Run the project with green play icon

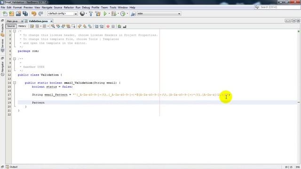pyautogui.click(x=105, y=14)
